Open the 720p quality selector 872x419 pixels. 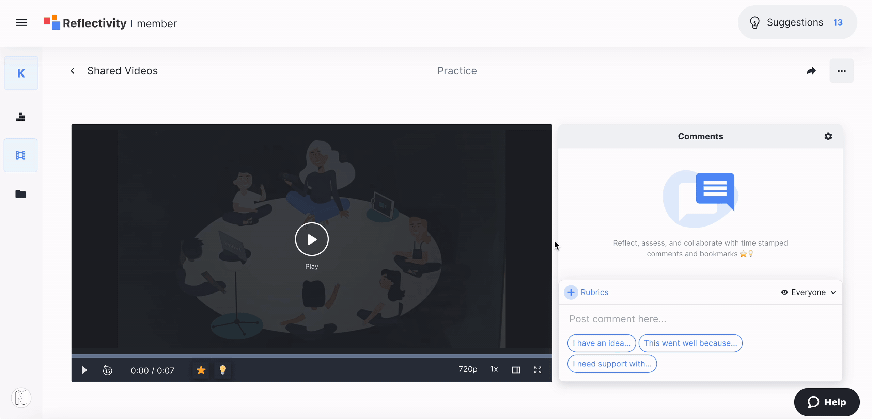pos(468,369)
